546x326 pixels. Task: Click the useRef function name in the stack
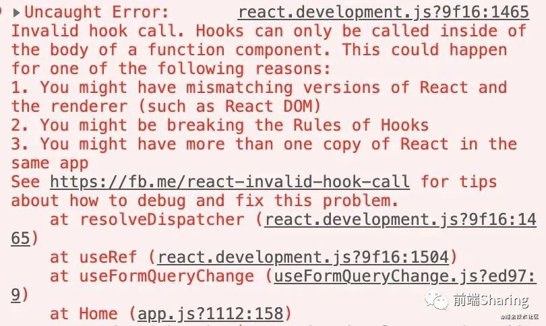[x=108, y=257]
